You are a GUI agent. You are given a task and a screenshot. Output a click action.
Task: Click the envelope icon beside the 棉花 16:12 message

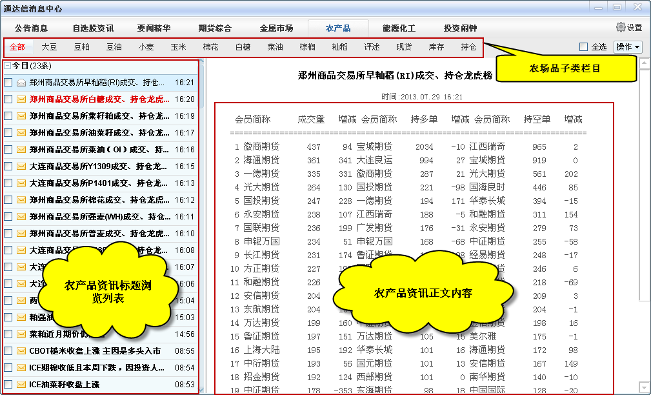(21, 200)
